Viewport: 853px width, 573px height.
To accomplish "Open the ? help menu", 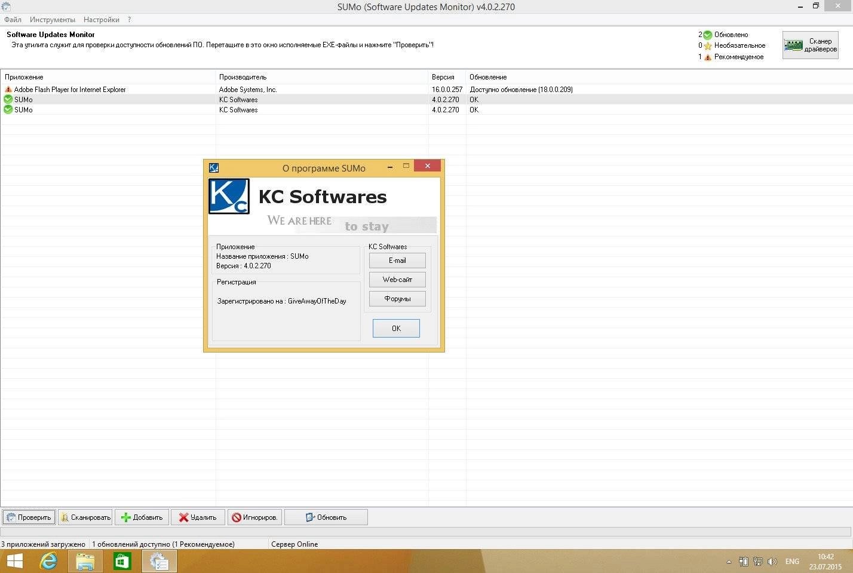I will [129, 20].
